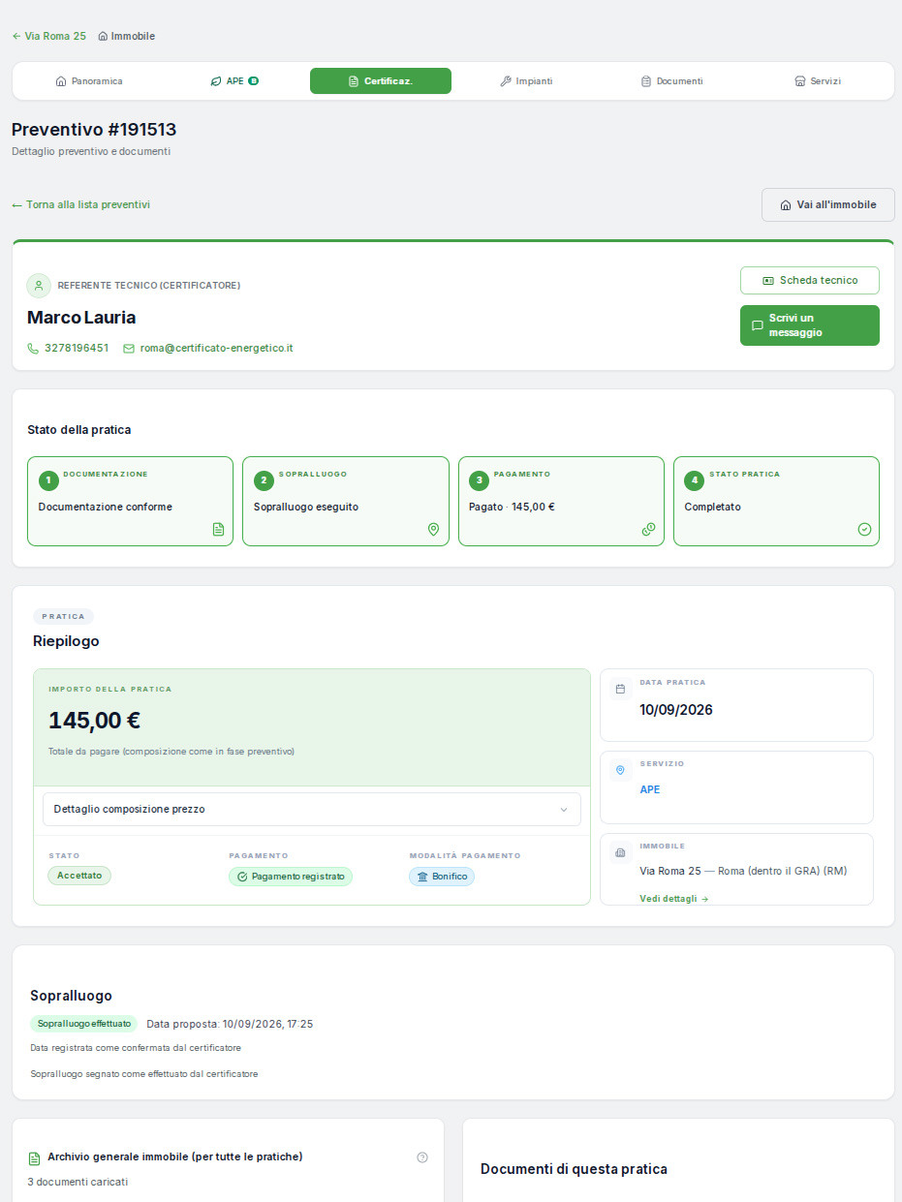Click the calendar icon beside Data pratica
Viewport: 902px width, 1202px height.
pos(620,689)
